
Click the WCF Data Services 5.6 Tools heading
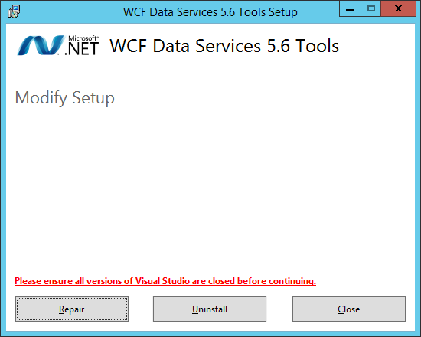pos(224,46)
